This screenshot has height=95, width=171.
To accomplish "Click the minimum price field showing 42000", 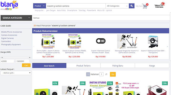I will coord(7,61).
